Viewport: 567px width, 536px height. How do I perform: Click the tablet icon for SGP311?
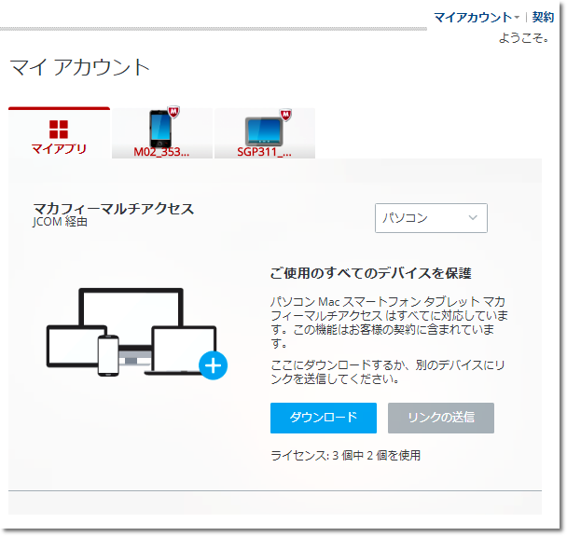pyautogui.click(x=264, y=131)
